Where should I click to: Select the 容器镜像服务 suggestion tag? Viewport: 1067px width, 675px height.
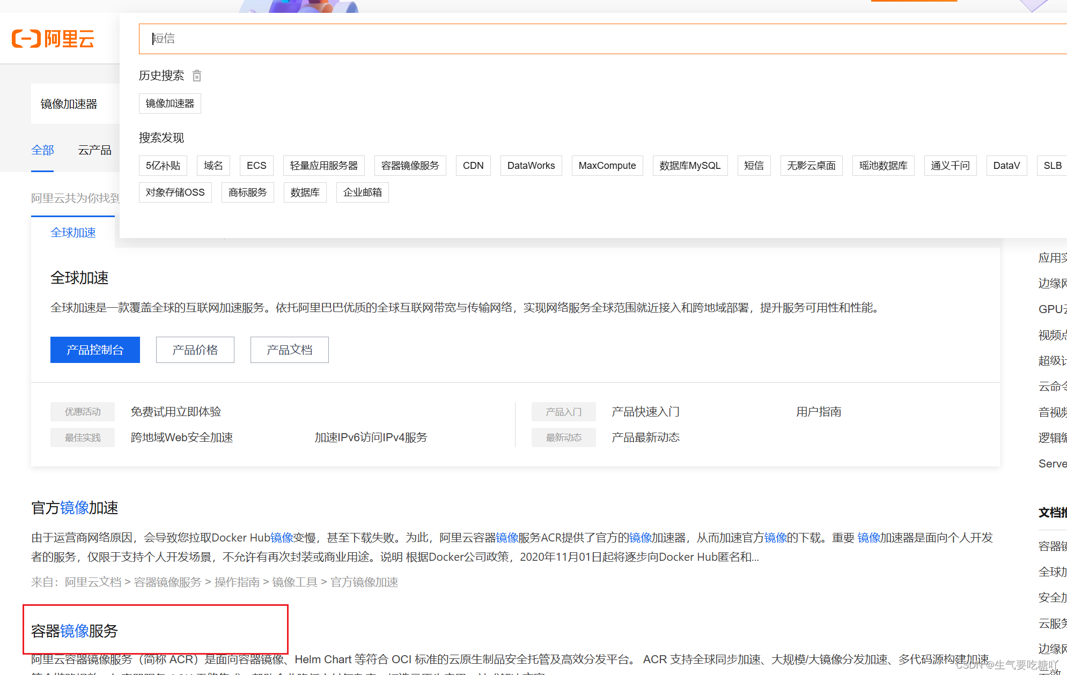(x=410, y=166)
